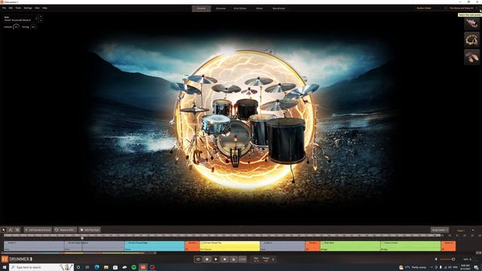Toggle the metronome icon
This screenshot has width=482, height=271.
[233, 259]
